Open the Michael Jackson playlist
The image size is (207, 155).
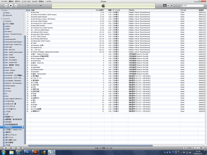pyautogui.click(x=10, y=86)
